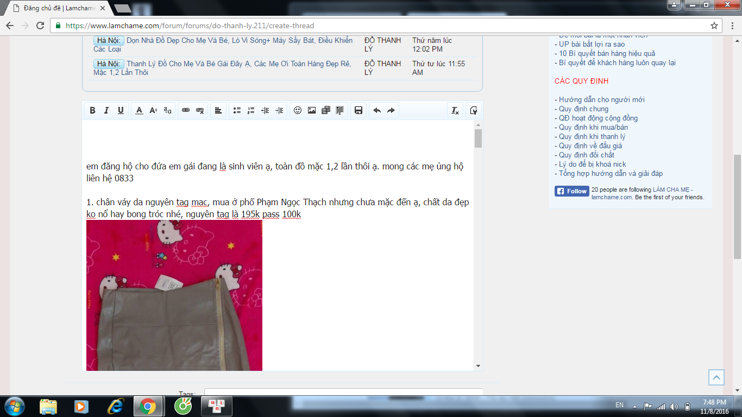
Task: Open the font family dropdown
Action: pos(167,110)
